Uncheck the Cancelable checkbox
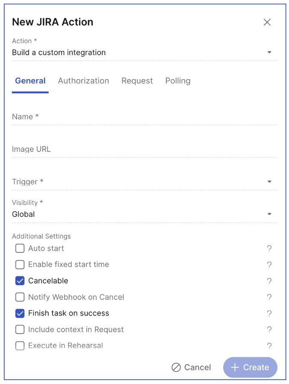This screenshot has height=384, width=289. (x=20, y=281)
